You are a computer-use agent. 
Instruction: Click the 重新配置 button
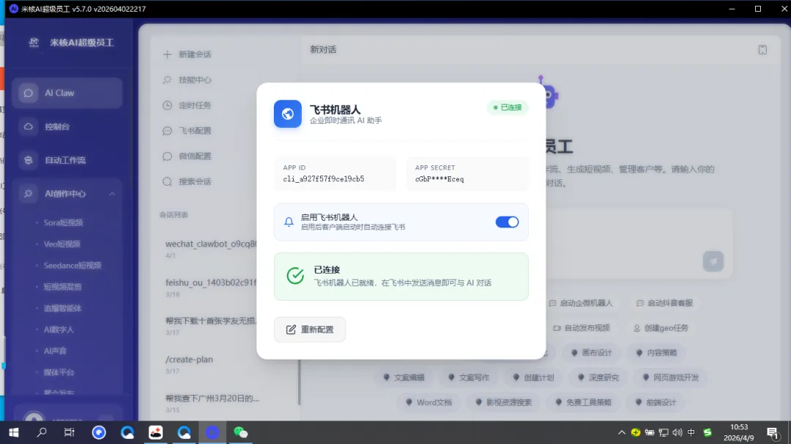coord(309,329)
